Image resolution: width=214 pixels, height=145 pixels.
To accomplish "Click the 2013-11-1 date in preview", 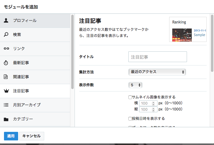I will tap(200, 31).
